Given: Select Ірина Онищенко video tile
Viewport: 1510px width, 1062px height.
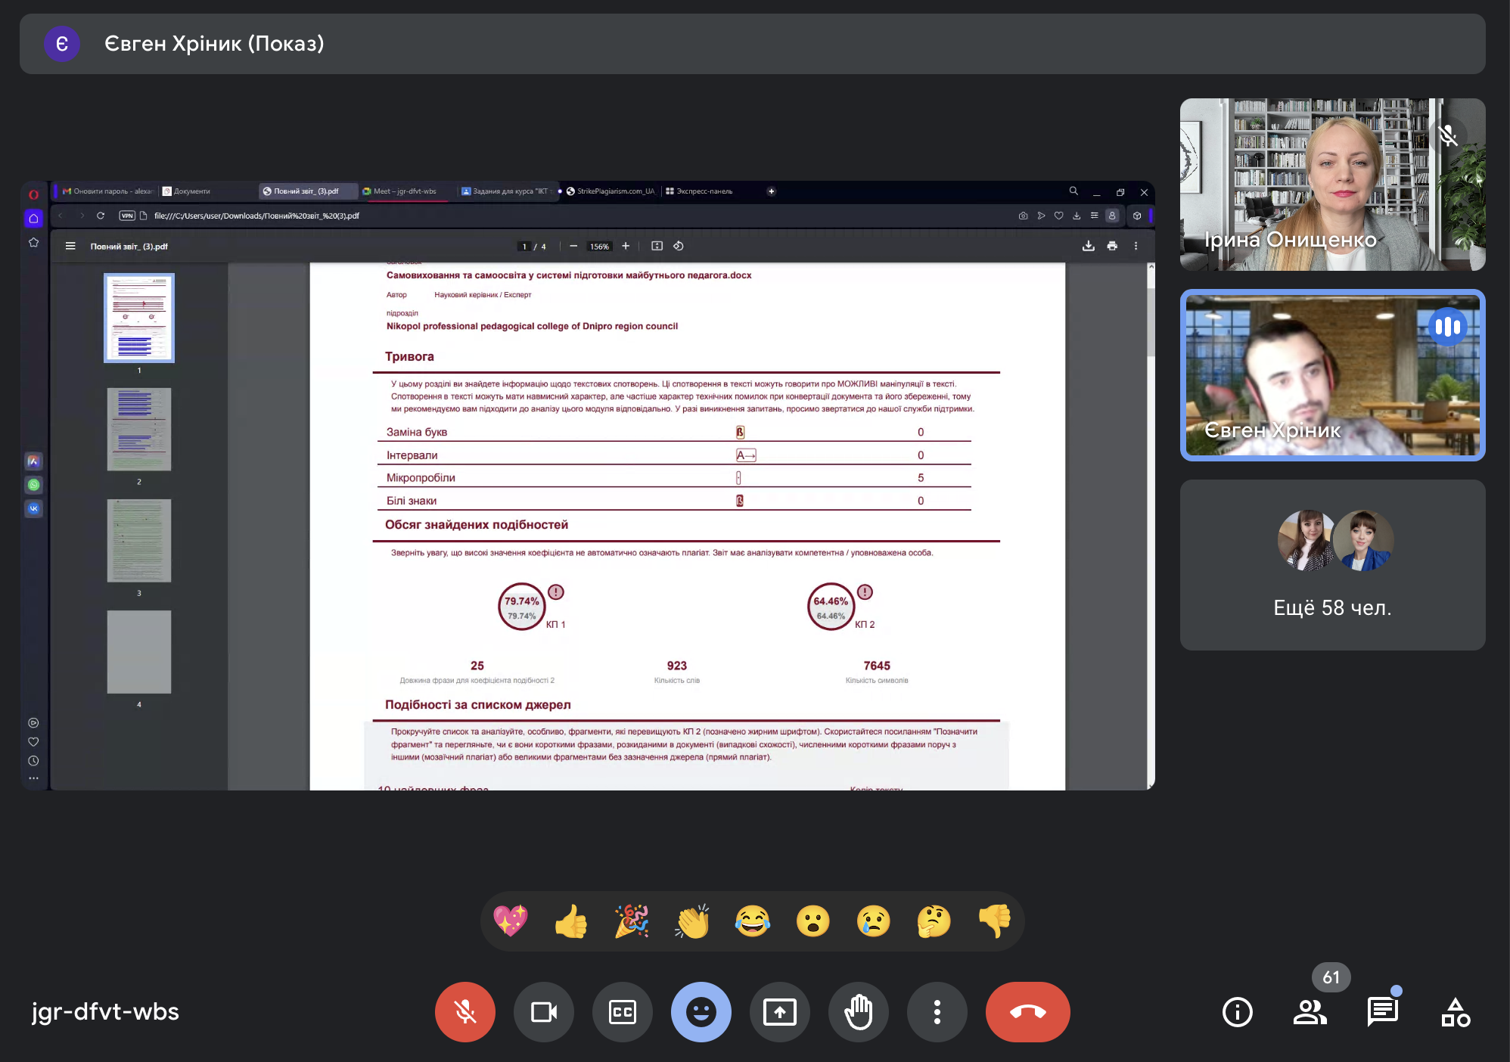Looking at the screenshot, I should click(1332, 185).
